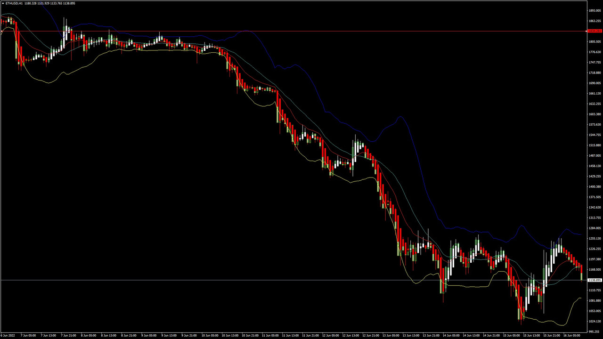
Task: Click the 7 Jun 05:00 time axis label
Action: [x=28, y=336]
